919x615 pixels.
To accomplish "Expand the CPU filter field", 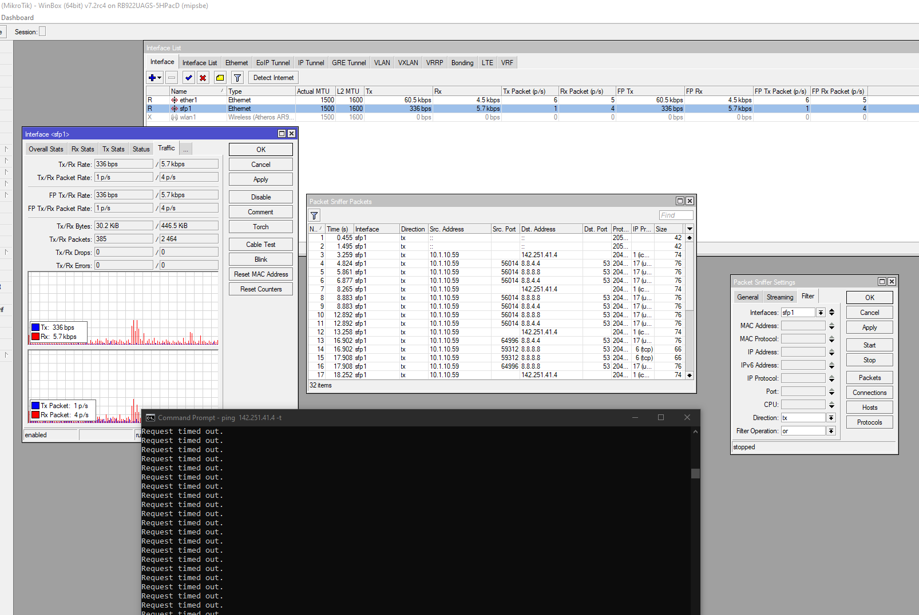I will (831, 405).
